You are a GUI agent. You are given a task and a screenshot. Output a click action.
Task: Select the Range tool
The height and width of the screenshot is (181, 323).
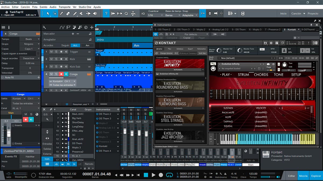55,13
